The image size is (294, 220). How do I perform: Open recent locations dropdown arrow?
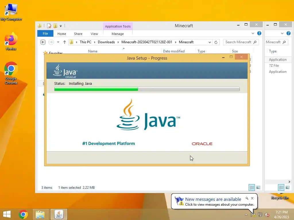pyautogui.click(x=58, y=42)
